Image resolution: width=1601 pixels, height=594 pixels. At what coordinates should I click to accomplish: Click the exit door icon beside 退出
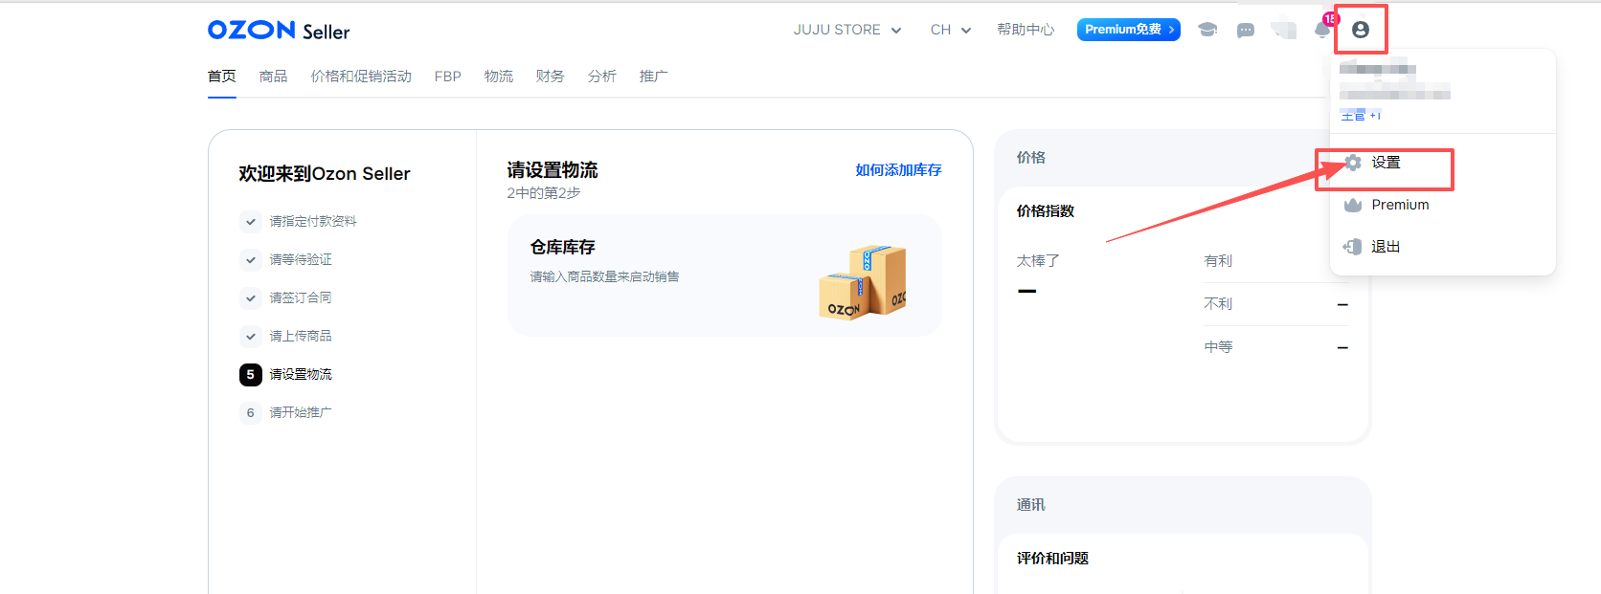(1352, 247)
